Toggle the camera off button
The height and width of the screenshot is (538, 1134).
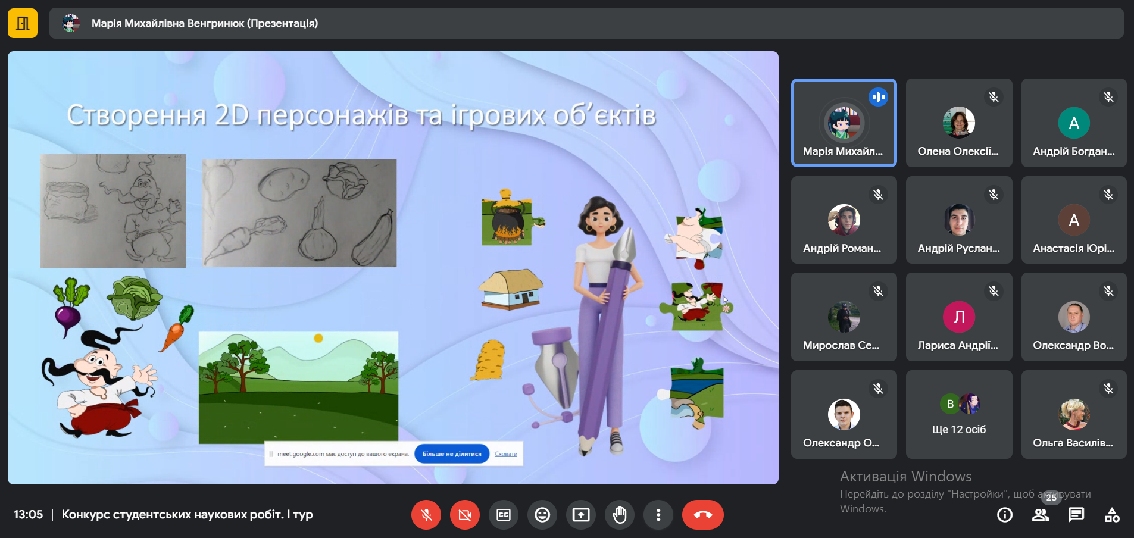click(465, 515)
